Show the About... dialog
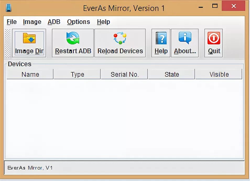Viewport: 250px width, 181px height. point(185,43)
